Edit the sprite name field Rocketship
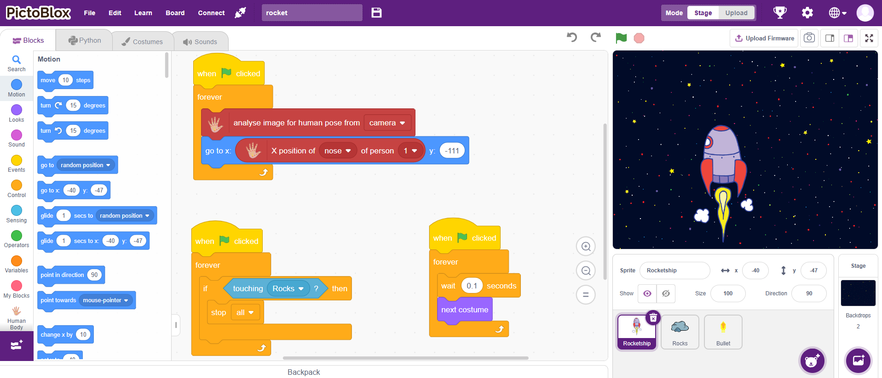Image resolution: width=882 pixels, height=378 pixels. [675, 271]
